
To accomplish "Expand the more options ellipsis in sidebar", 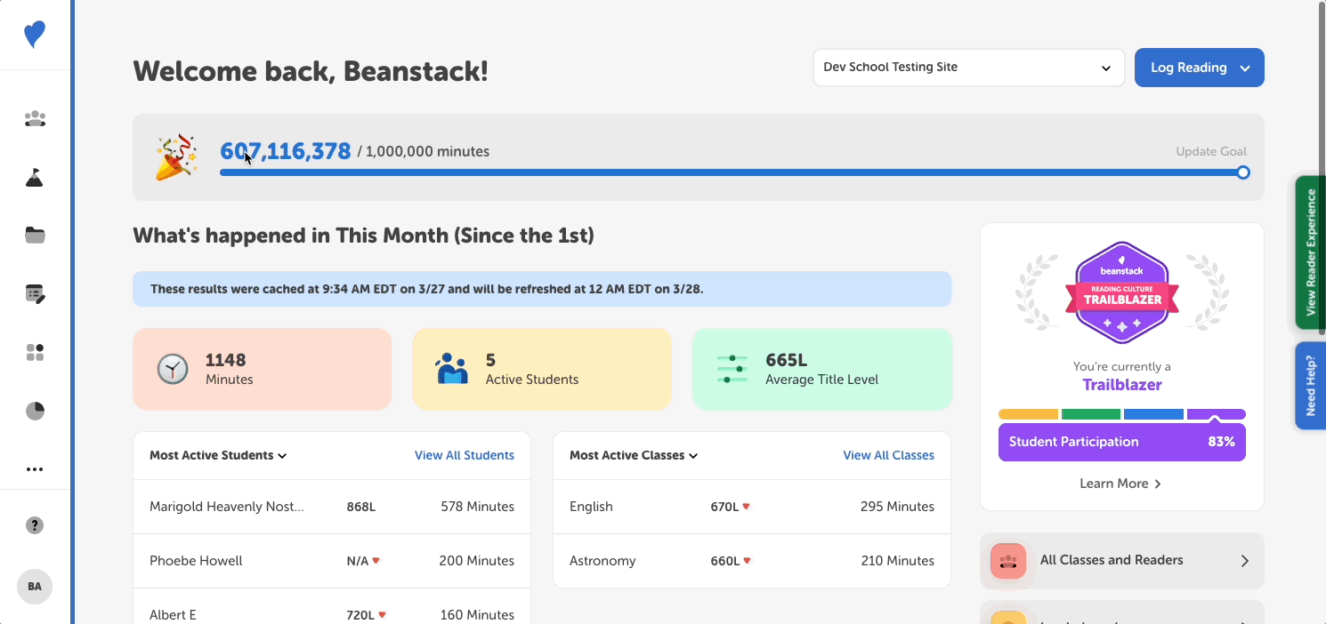I will 35,469.
